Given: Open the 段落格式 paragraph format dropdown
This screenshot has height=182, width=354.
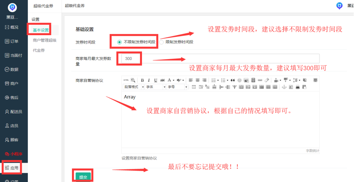Looking at the screenshot, I should 134,87.
